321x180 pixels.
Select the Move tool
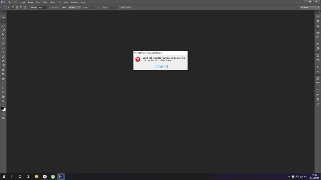pyautogui.click(x=3, y=17)
